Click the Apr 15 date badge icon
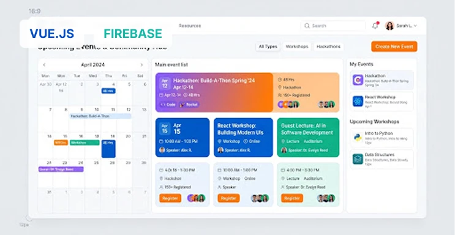Viewport: 455px width, 235px height. coord(165,129)
